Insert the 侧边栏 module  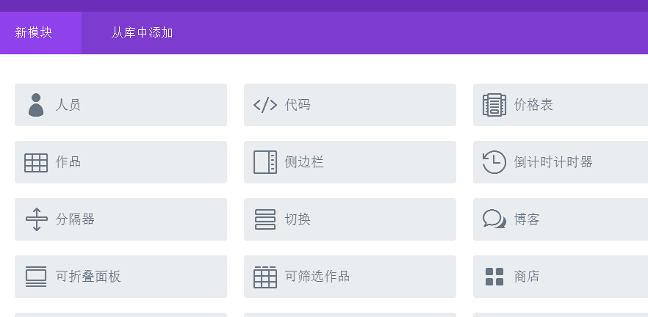coord(350,162)
